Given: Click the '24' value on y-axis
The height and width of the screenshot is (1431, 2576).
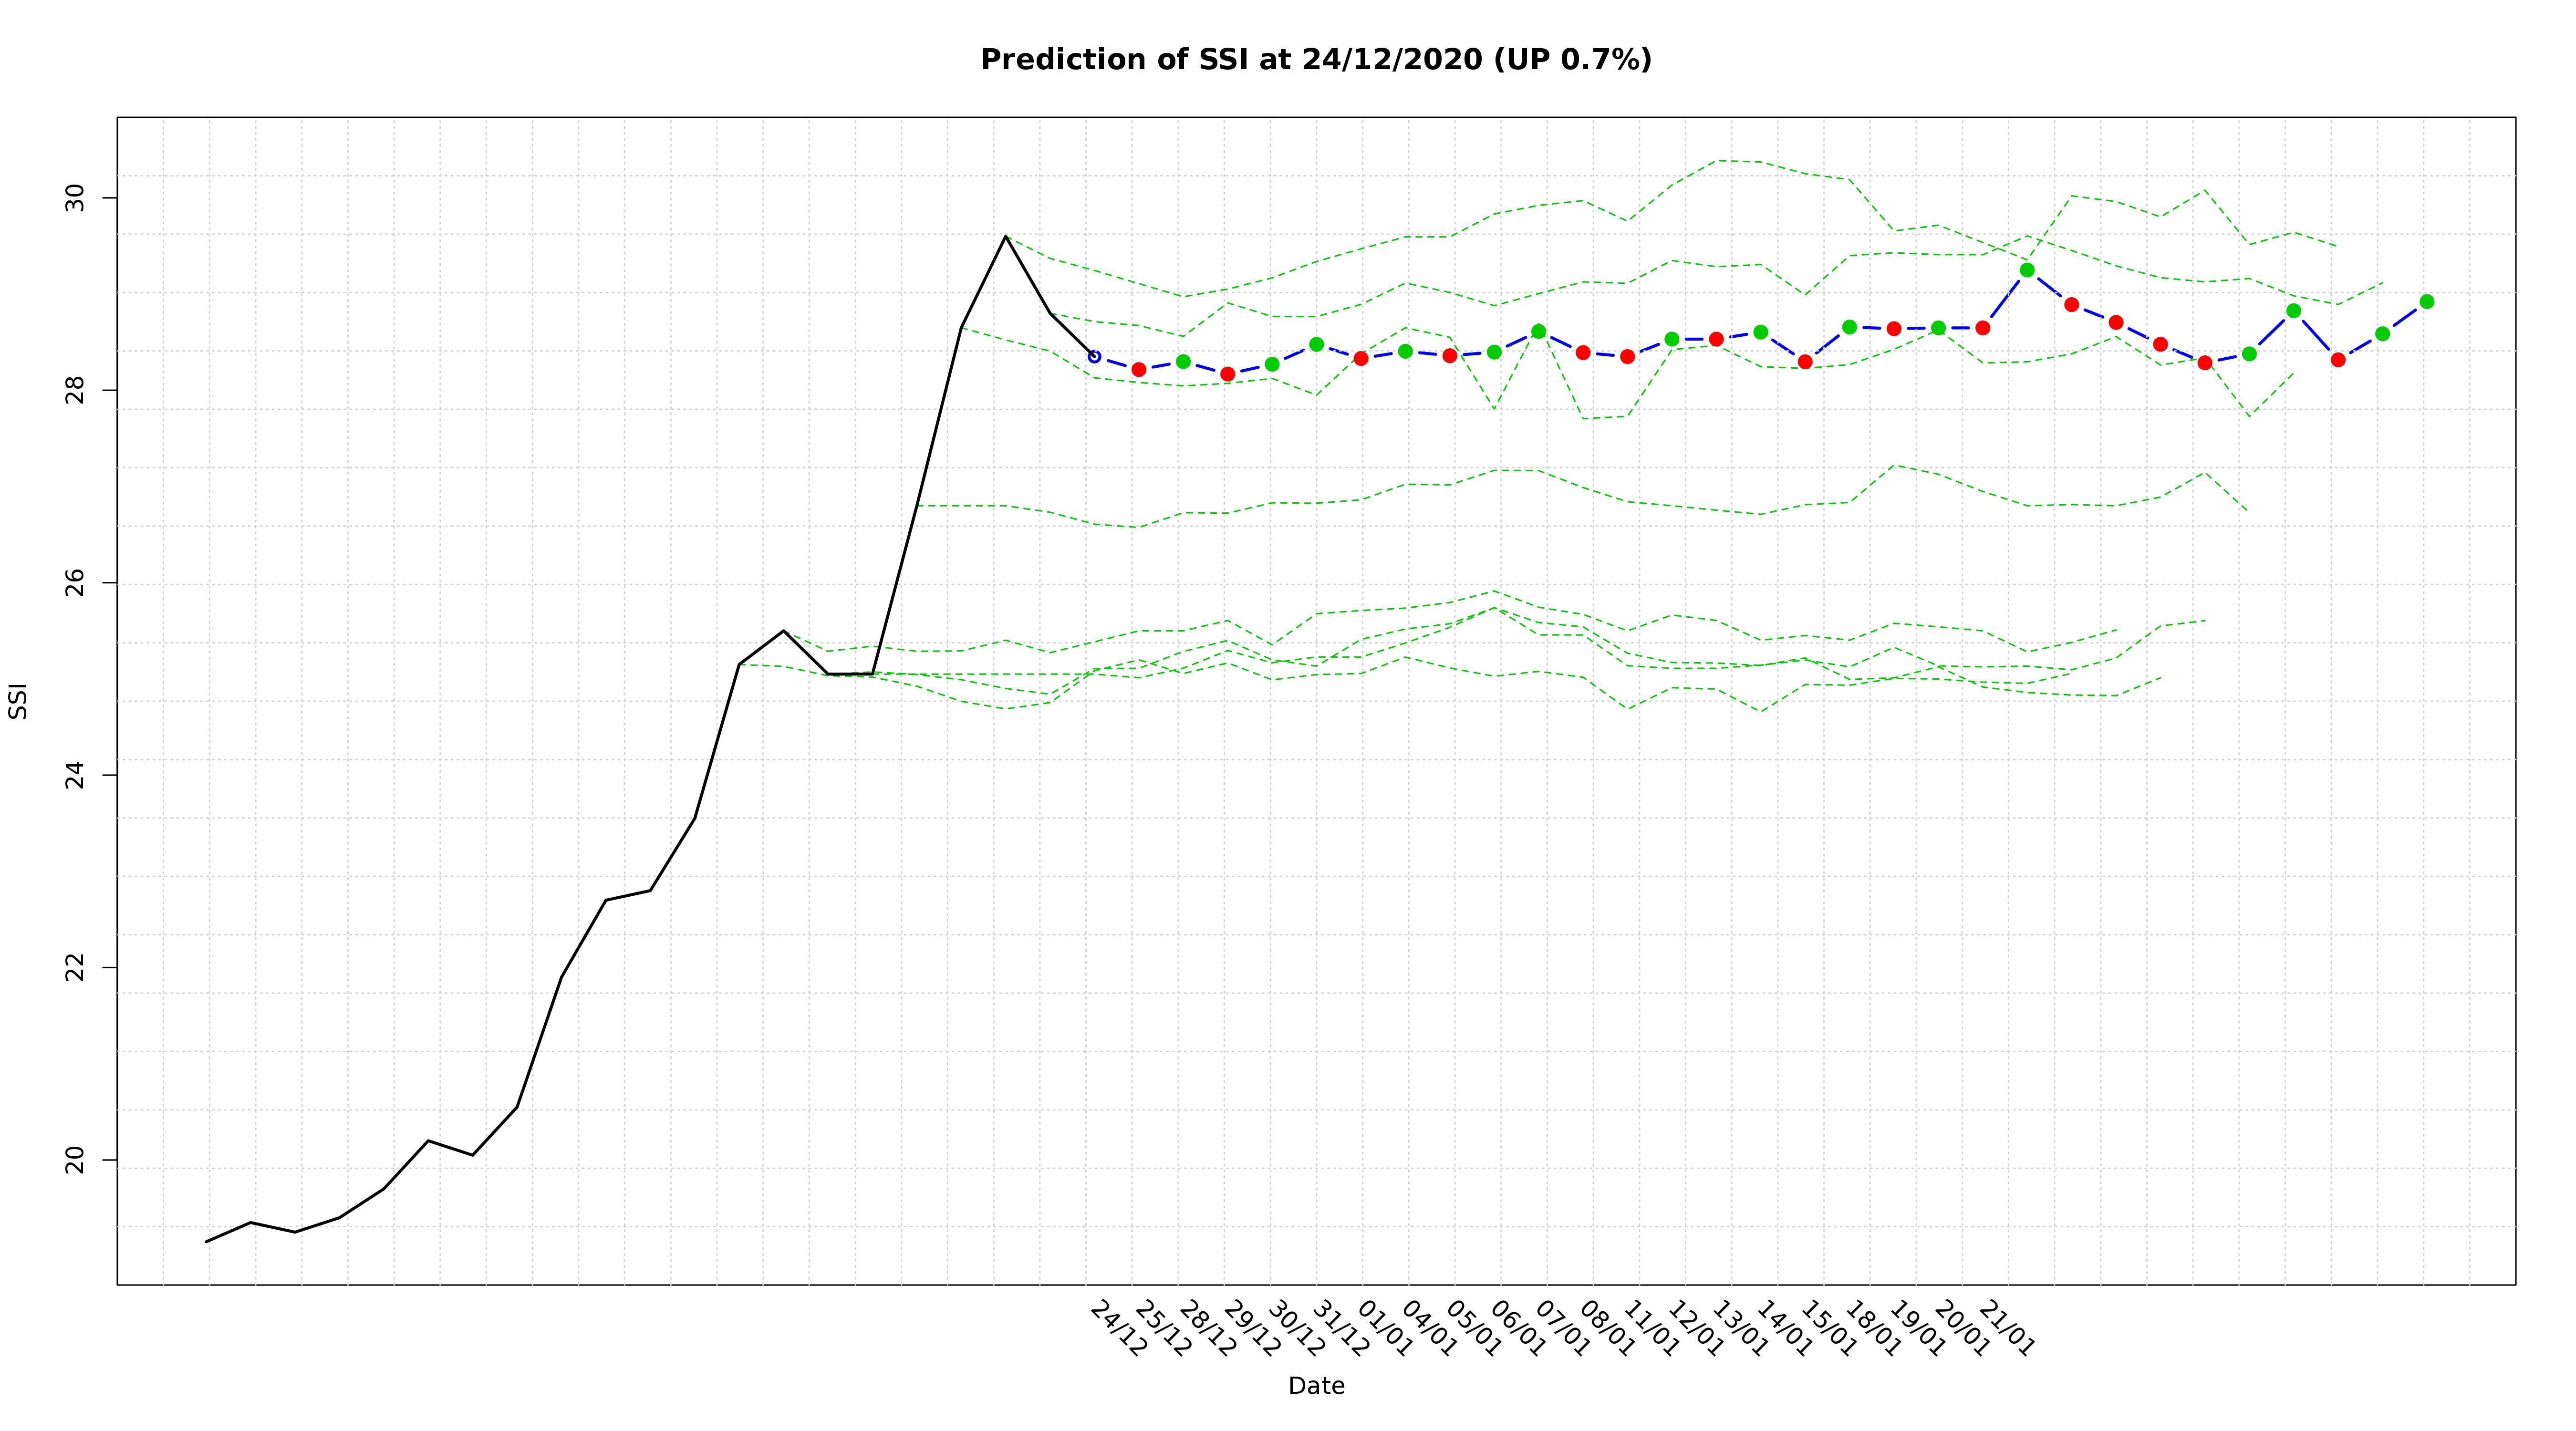Looking at the screenshot, I should coord(76,775).
